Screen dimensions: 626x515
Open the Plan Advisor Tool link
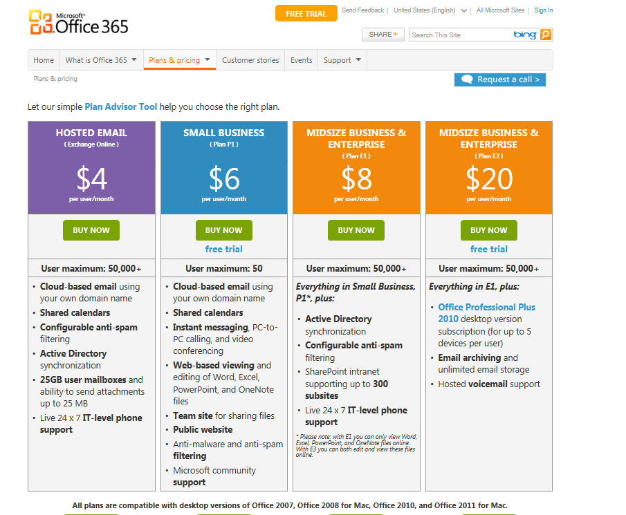click(x=120, y=107)
